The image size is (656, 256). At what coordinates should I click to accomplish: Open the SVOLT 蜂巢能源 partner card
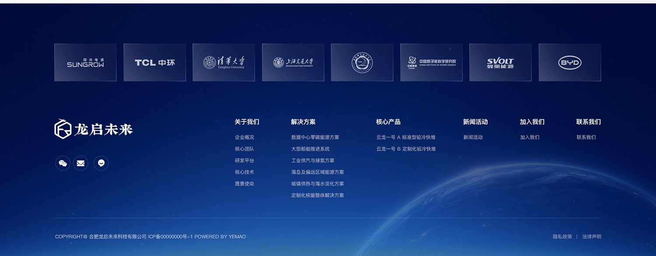pos(501,62)
